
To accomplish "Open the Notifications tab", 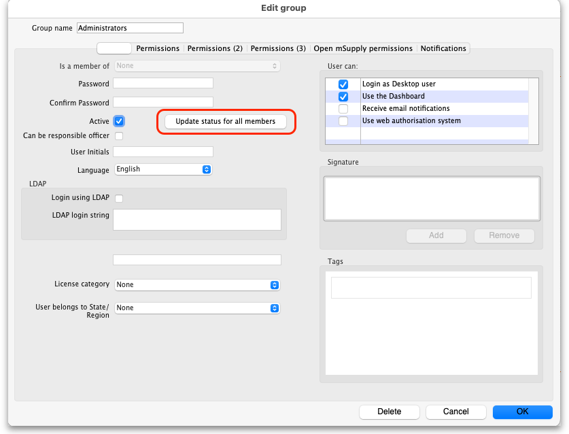I will click(443, 49).
